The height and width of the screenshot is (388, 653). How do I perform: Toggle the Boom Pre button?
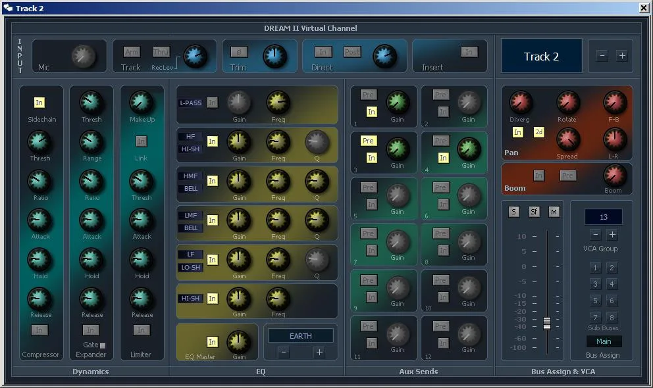568,176
